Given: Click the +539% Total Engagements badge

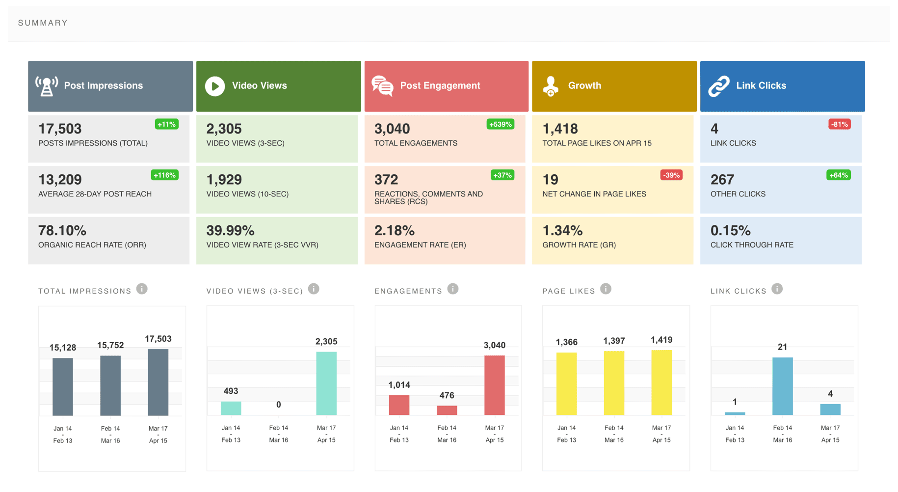Looking at the screenshot, I should click(500, 124).
